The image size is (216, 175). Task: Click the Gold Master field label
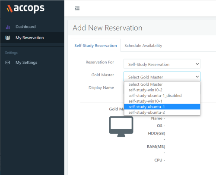pos(102,75)
